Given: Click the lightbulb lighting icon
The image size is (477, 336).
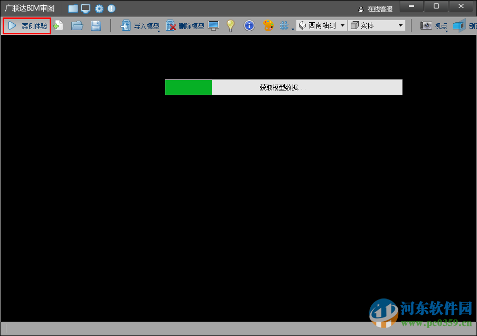Looking at the screenshot, I should (x=231, y=25).
